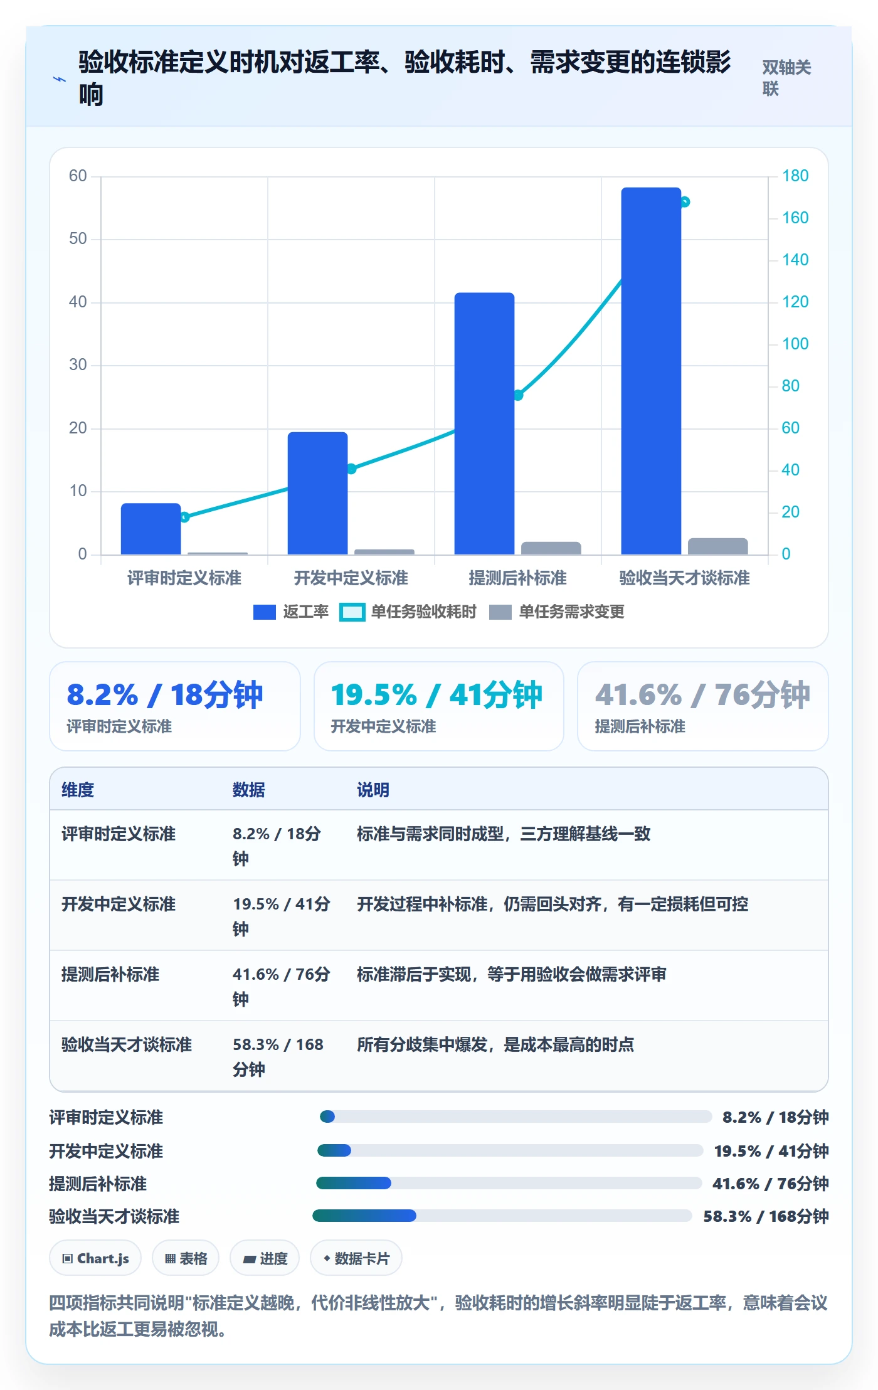Click the cyan 单任务验收耗时 legend swatch
The height and width of the screenshot is (1390, 878).
coord(352,612)
